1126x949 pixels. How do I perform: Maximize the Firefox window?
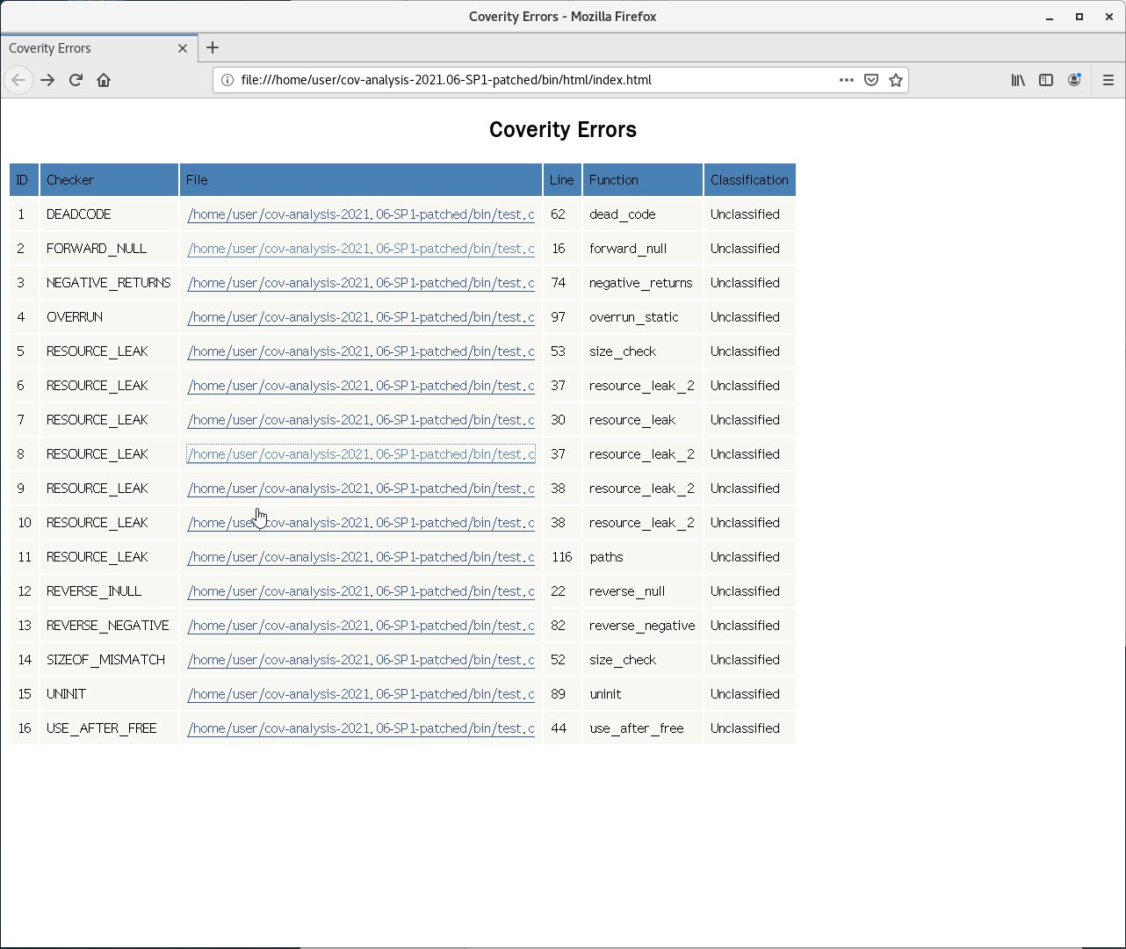pos(1079,17)
